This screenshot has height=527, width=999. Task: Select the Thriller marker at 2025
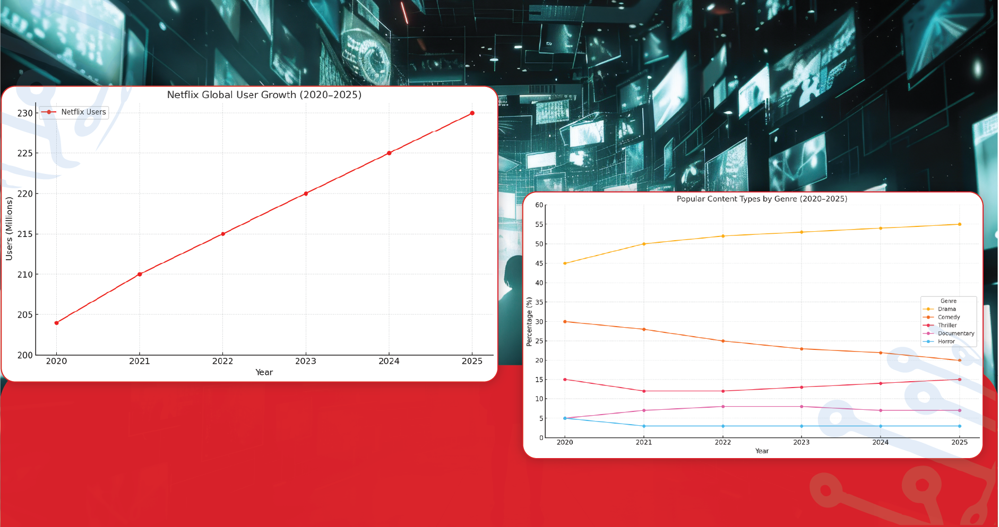pos(959,379)
